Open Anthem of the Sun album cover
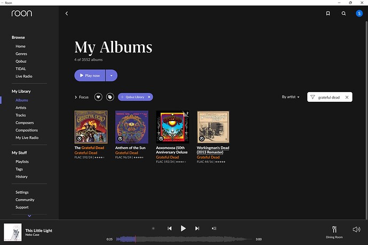Viewport: 368px width, 245px height. point(132,127)
